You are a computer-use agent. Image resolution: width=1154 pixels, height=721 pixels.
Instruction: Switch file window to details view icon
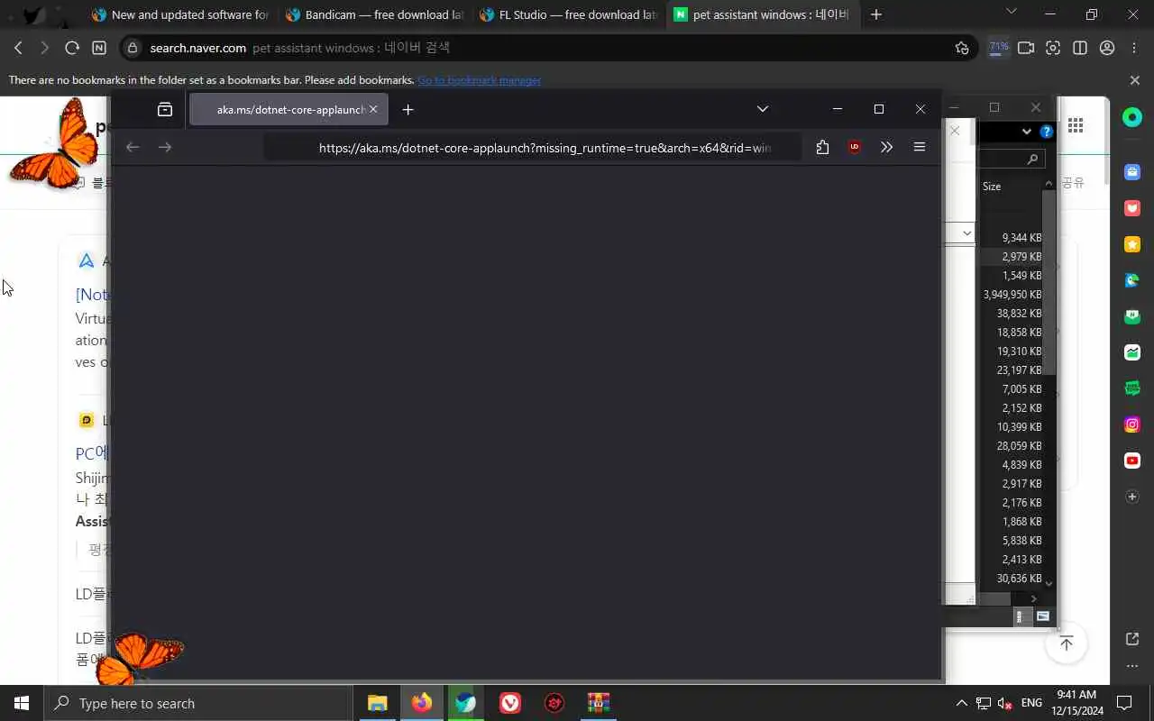pyautogui.click(x=1020, y=616)
